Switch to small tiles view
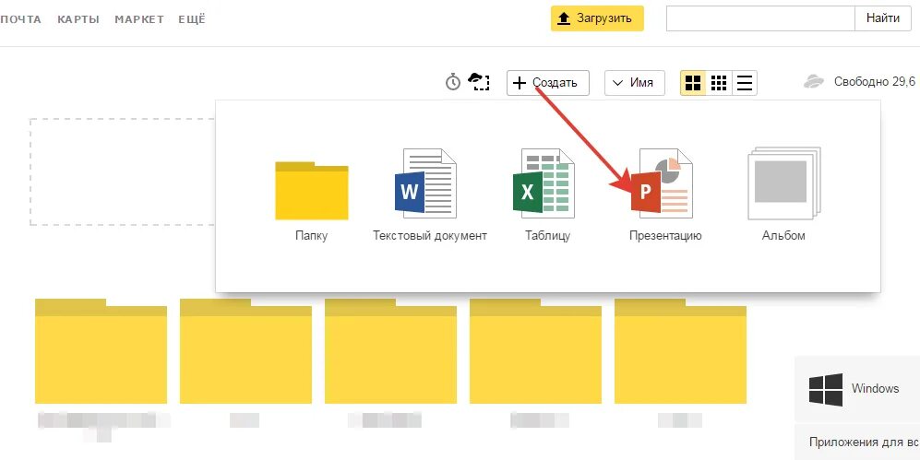This screenshot has height=460, width=920. point(719,83)
